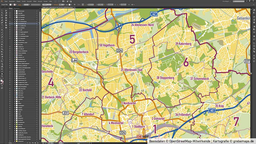
Task: Click the Wald_Park layer row
Action: click(x=23, y=125)
